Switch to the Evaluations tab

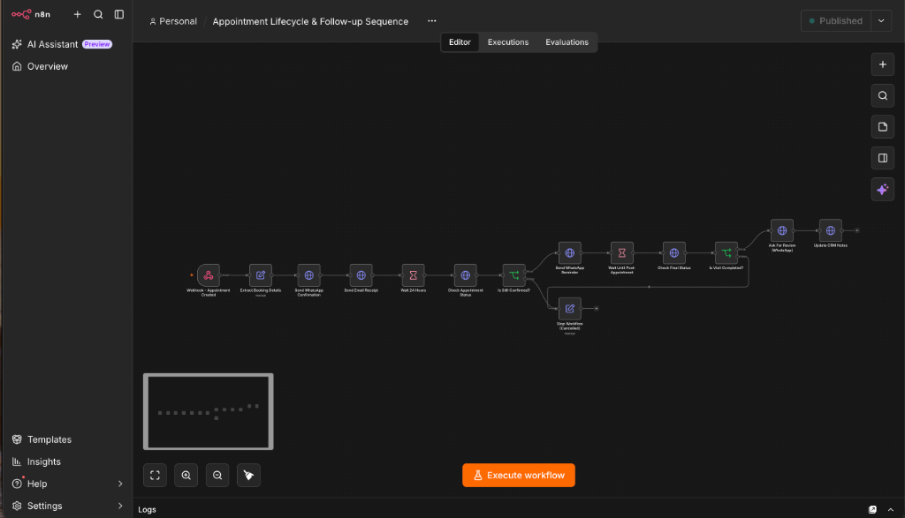click(x=567, y=42)
